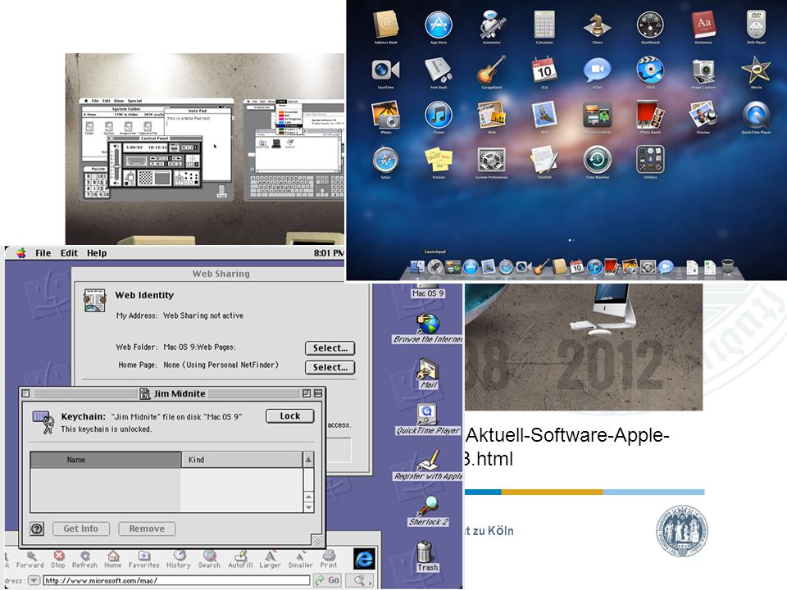Click Select button for Web Folder
787x590 pixels.
click(330, 347)
